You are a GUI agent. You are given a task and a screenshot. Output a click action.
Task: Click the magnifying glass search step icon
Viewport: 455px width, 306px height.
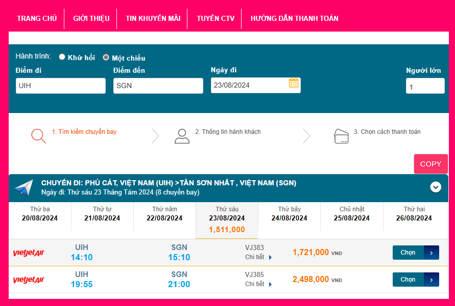38,136
